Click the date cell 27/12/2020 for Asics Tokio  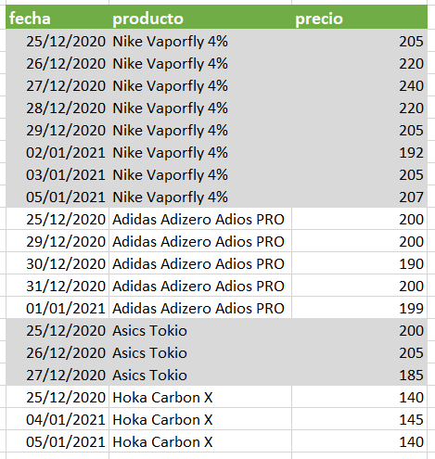pos(58,376)
